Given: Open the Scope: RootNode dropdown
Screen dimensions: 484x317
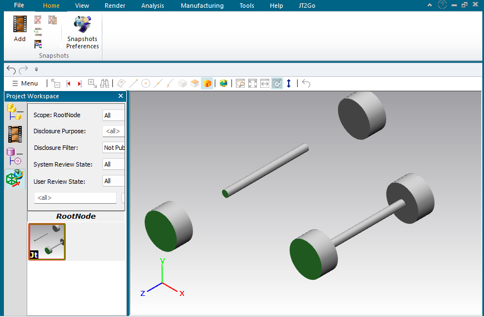Looking at the screenshot, I should coord(113,115).
